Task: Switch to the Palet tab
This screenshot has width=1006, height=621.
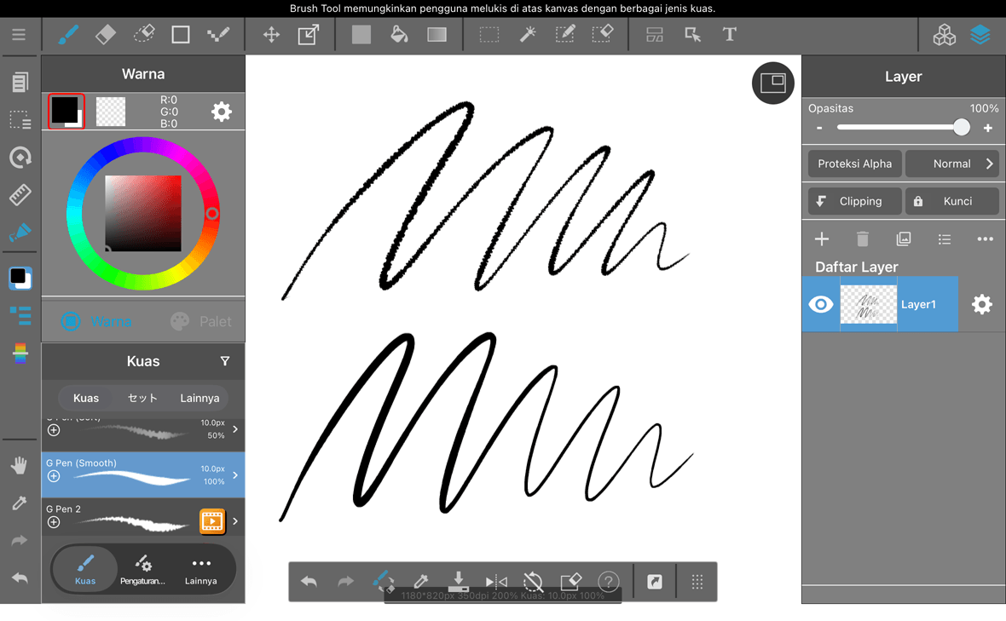Action: [200, 321]
